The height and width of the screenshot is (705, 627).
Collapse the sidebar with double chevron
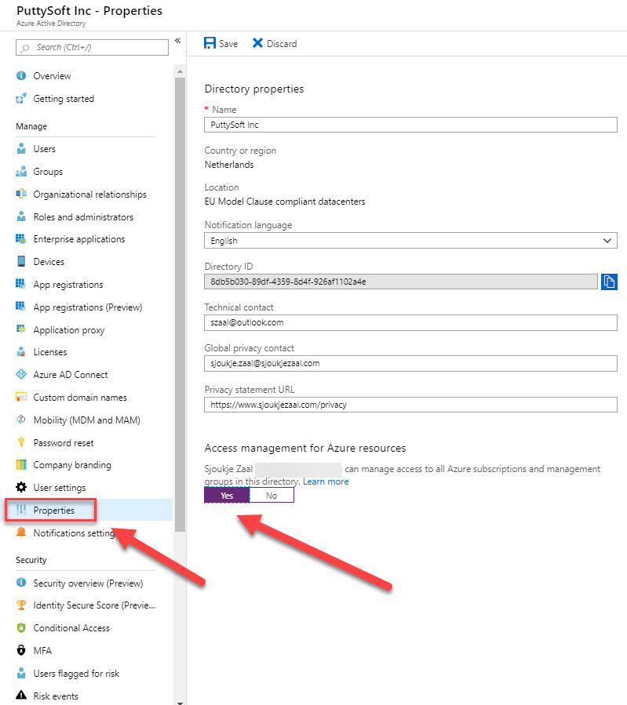coord(177,41)
